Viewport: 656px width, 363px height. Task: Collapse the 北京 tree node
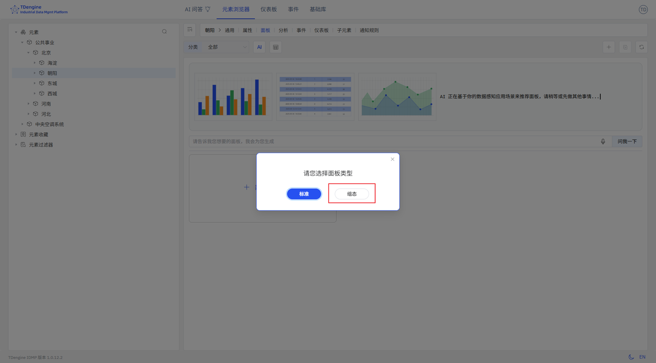point(29,53)
